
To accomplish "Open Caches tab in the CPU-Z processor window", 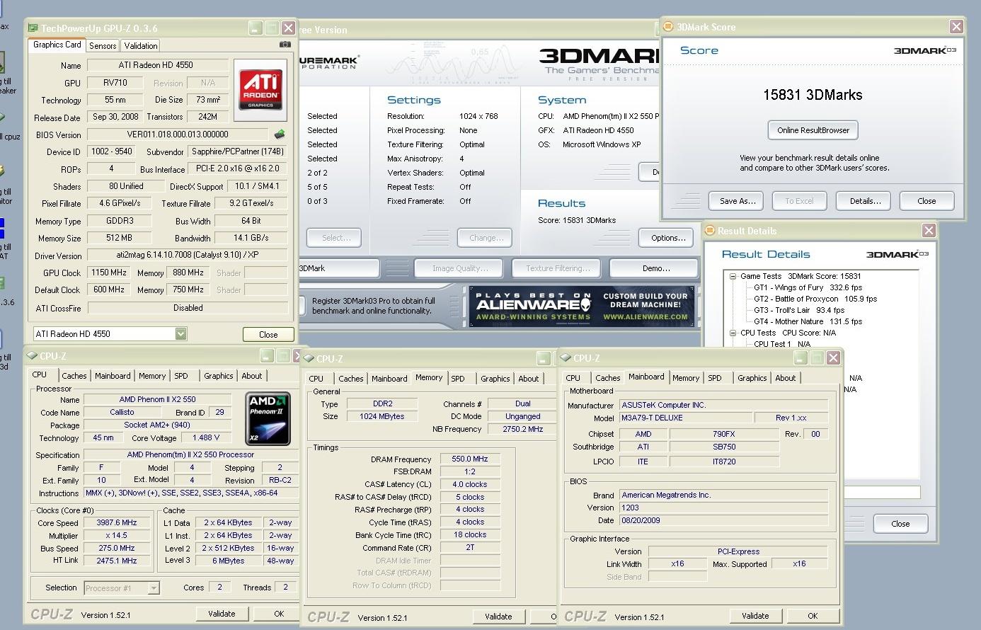I will click(74, 376).
